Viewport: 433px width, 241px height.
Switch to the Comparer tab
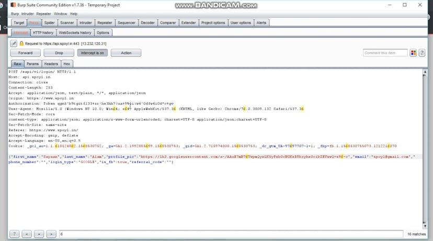tap(168, 22)
